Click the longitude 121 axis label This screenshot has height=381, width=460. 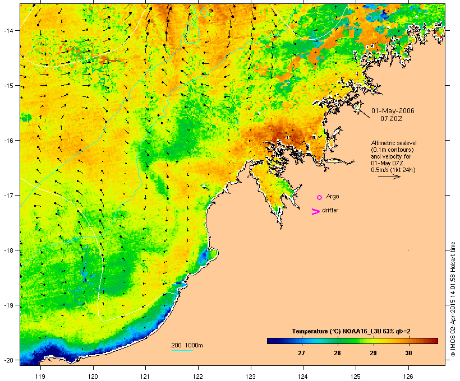pyautogui.click(x=145, y=377)
